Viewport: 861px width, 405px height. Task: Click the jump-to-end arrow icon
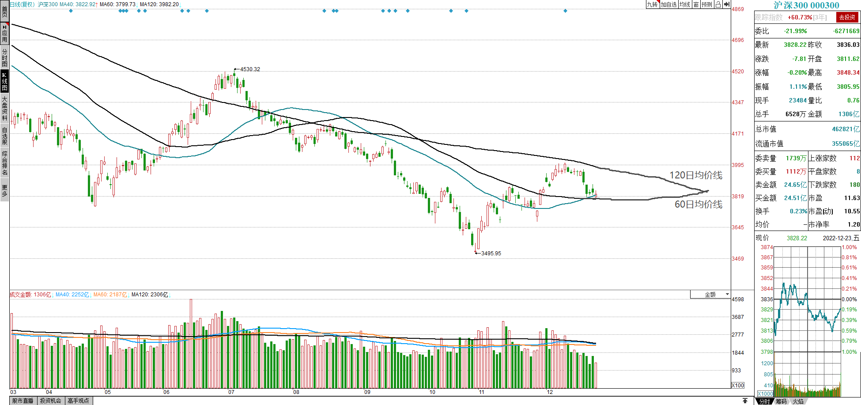tap(727, 4)
